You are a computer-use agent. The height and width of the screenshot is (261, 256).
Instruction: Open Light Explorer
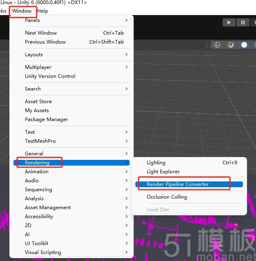(189, 172)
